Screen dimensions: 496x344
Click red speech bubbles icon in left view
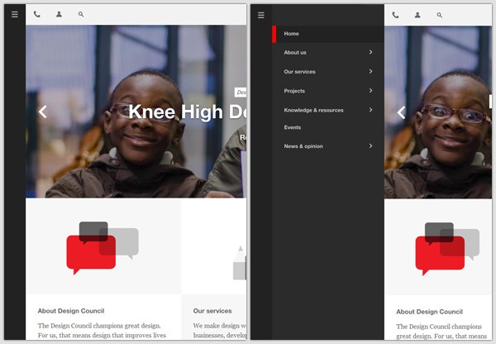pyautogui.click(x=103, y=248)
